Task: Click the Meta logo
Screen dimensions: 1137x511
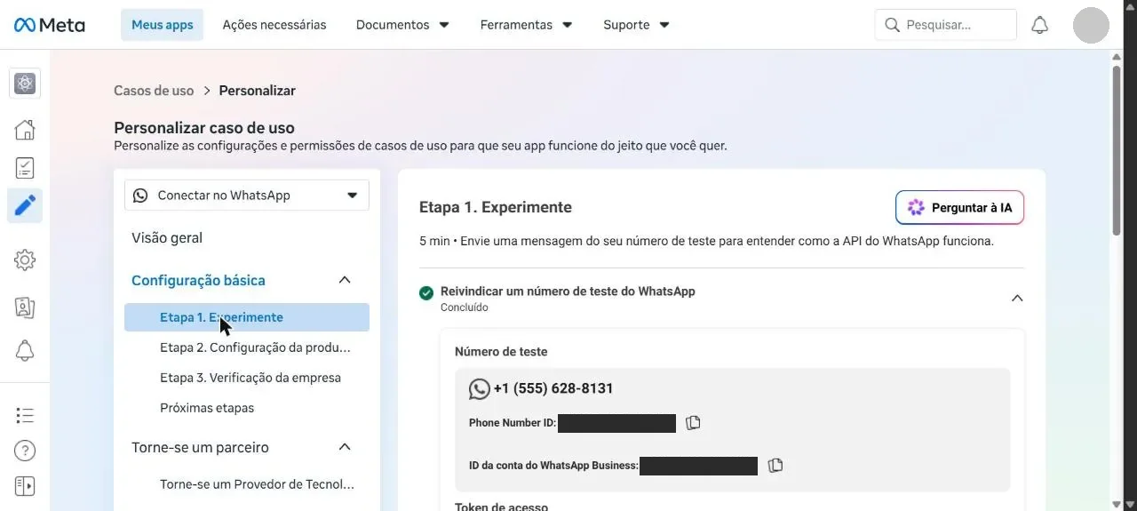Action: [x=50, y=25]
